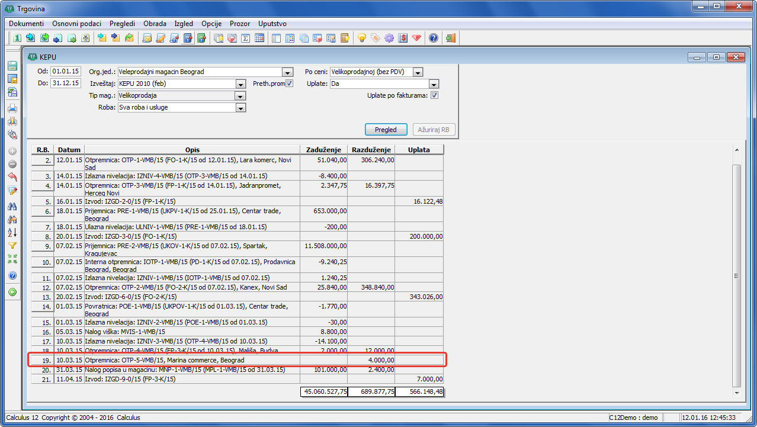Open the Po ceni dropdown

pos(418,72)
